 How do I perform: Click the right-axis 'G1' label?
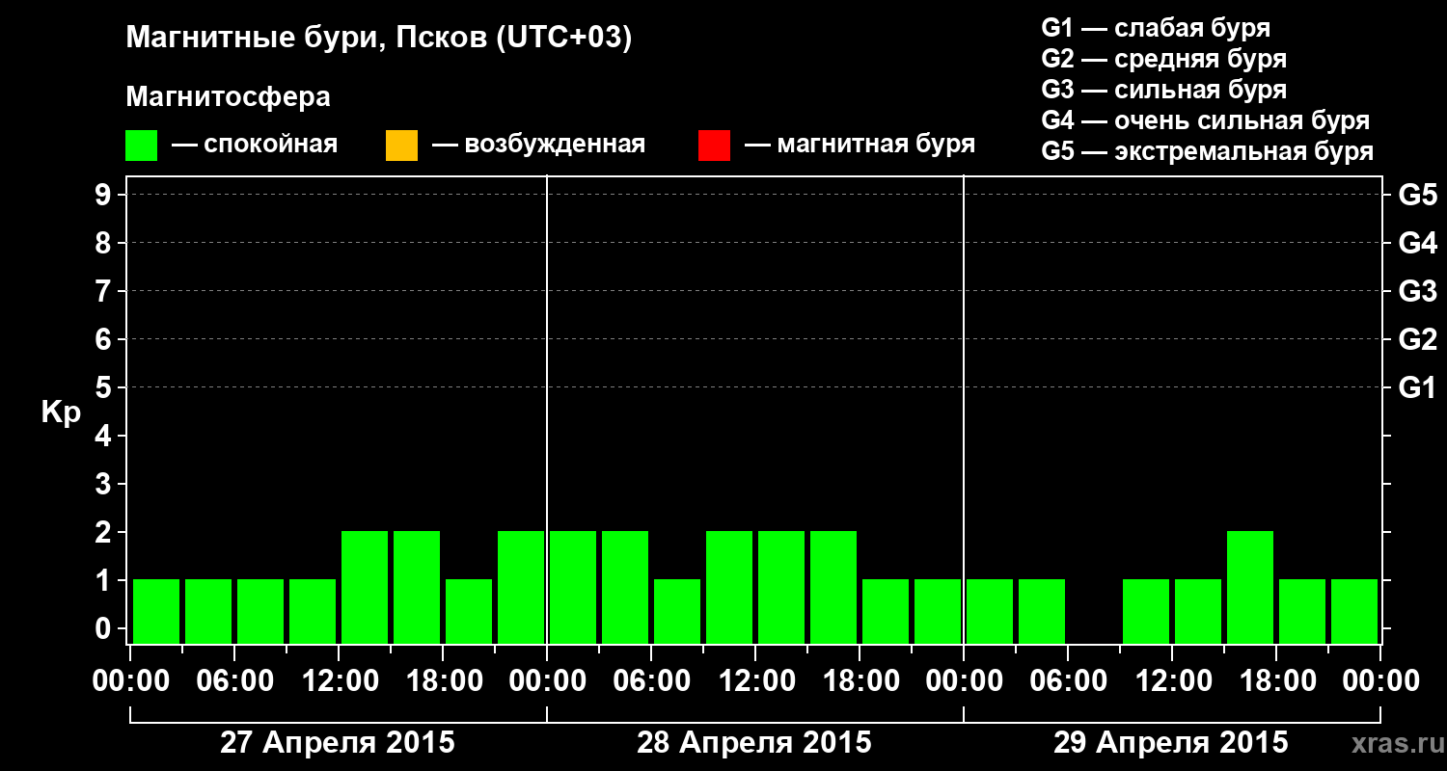pos(1417,387)
